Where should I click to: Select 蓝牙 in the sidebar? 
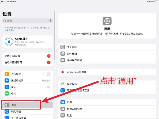coord(28,87)
